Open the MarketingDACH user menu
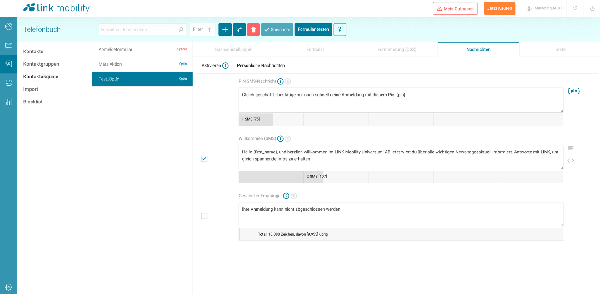Viewport: 600px width, 294px height. [x=544, y=8]
